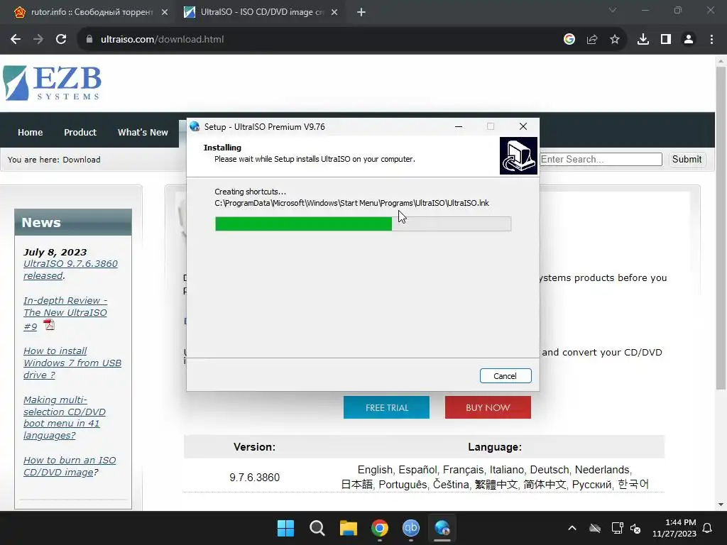Open 'UltraISO 9.7.6.3860 released' news link
Image resolution: width=727 pixels, height=545 pixels.
(70, 270)
